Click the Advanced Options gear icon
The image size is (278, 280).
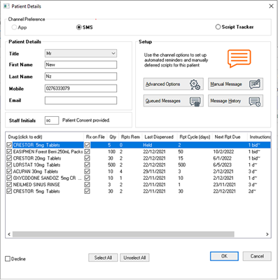pos(195,85)
